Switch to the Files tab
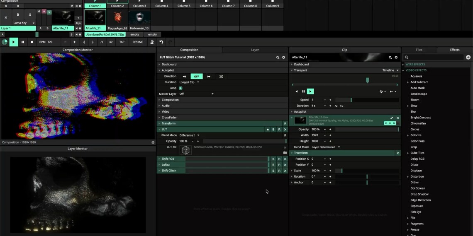Screen dimensions: 473x236 tap(419, 50)
